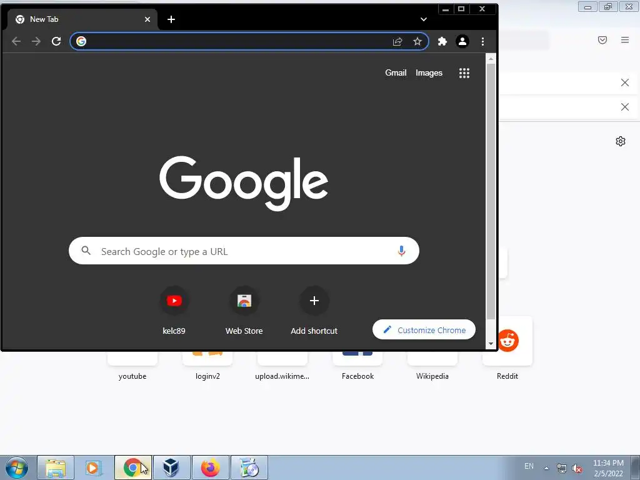Click the upload.wikime... shortcut label in Firefox
Image resolution: width=640 pixels, height=480 pixels.
(x=282, y=376)
